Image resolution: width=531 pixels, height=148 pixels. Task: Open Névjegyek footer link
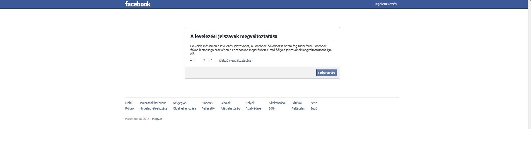click(180, 103)
